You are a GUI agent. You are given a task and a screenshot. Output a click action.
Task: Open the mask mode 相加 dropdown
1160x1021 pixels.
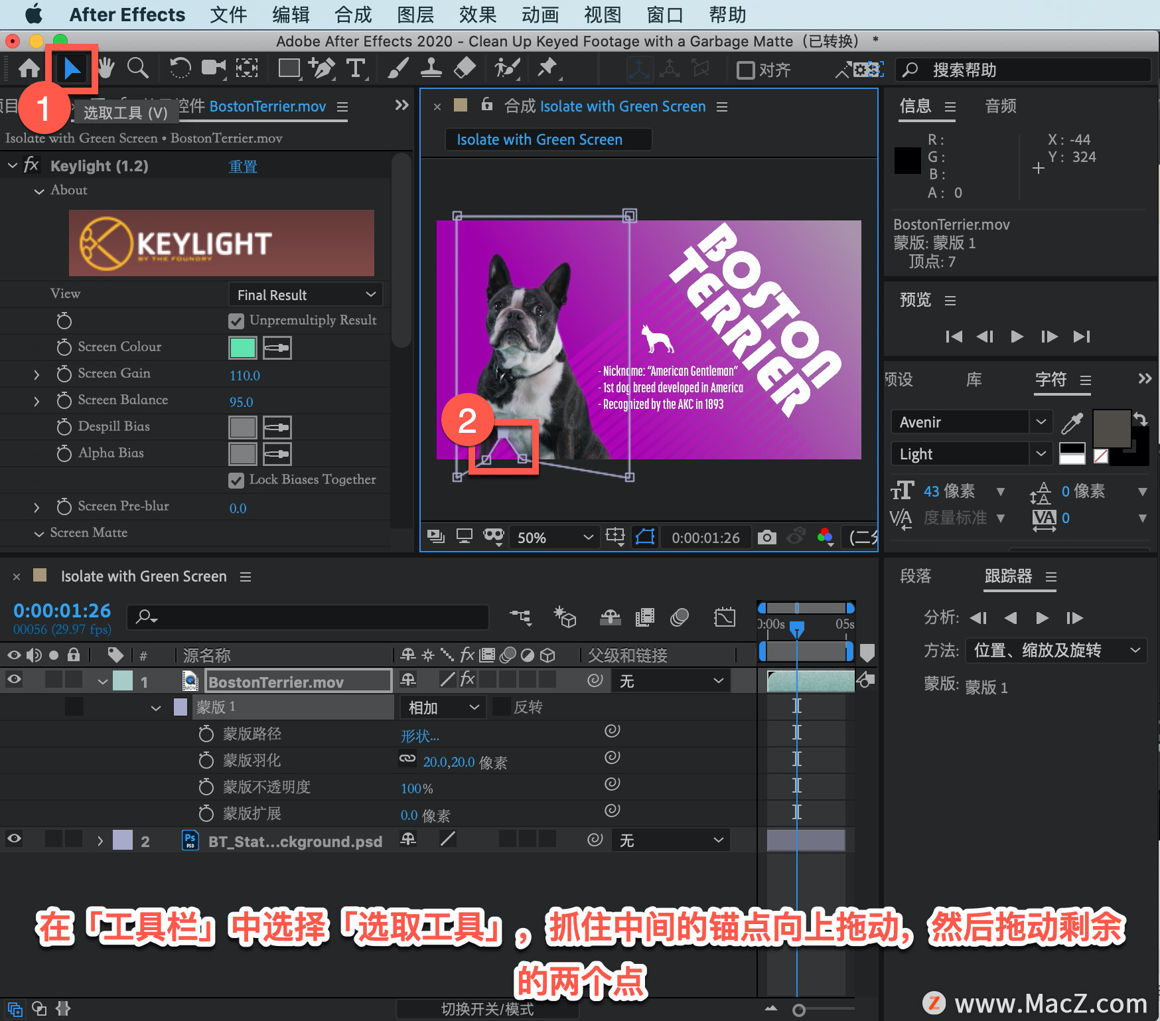click(x=443, y=708)
